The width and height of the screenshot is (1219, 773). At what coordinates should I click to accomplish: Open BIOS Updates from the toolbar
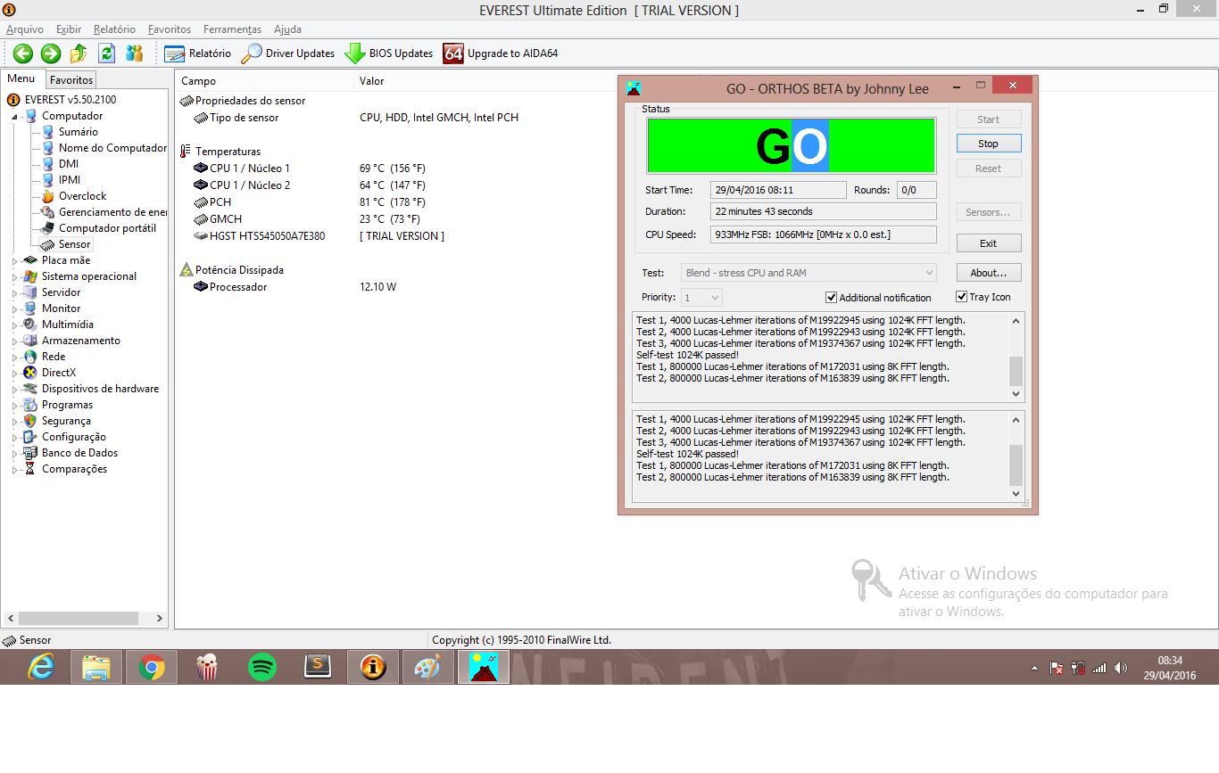389,53
